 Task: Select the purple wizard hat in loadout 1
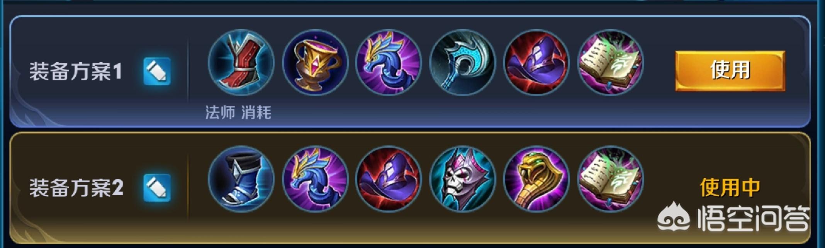coord(536,63)
